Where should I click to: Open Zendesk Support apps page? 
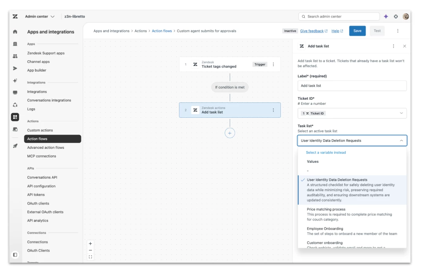pos(46,53)
